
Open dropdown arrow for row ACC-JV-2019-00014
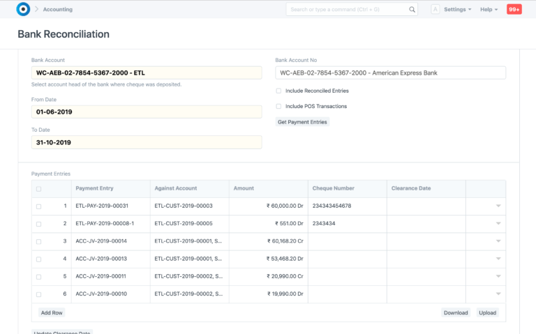[498, 241]
